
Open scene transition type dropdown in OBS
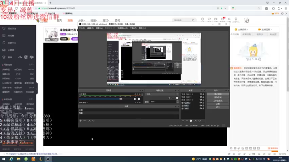pyautogui.click(x=162, y=94)
